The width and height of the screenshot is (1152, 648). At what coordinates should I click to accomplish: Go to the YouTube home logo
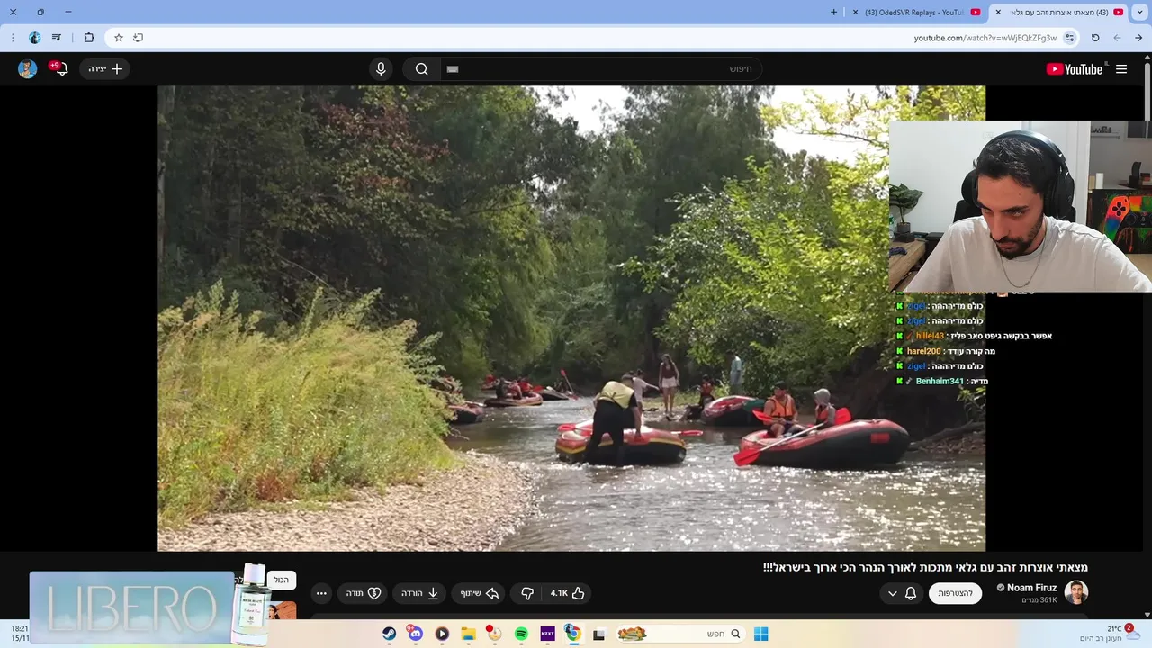(x=1075, y=69)
